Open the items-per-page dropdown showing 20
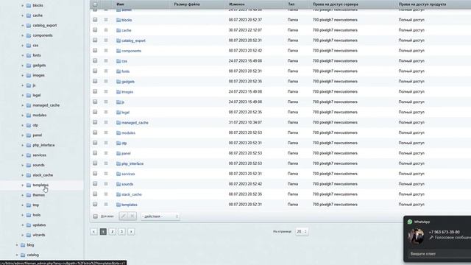 coord(302,231)
